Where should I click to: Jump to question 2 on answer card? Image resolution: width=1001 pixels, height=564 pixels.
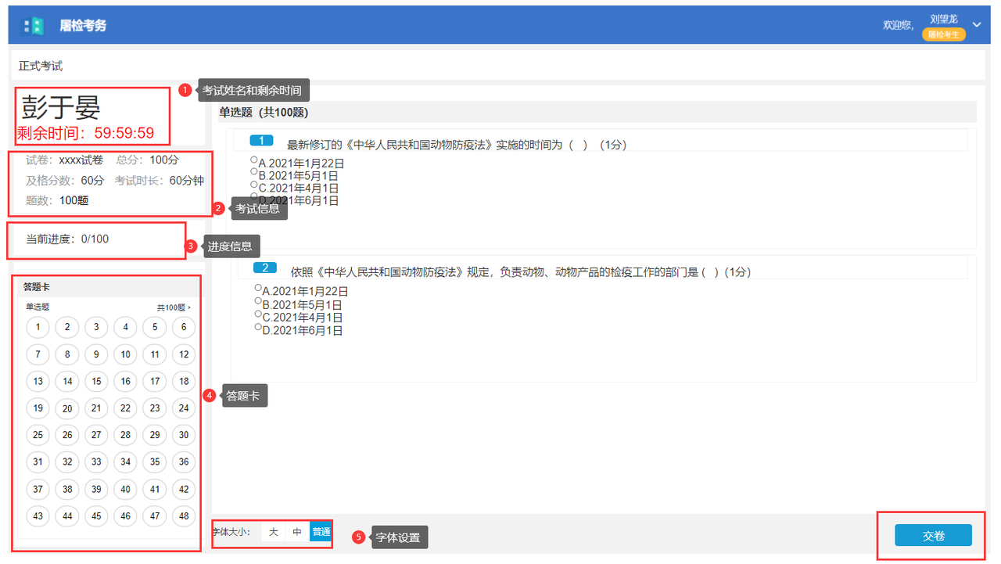click(67, 328)
